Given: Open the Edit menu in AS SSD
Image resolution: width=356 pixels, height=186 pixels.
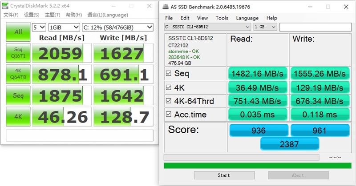Looking at the screenshot, I should (x=185, y=18).
